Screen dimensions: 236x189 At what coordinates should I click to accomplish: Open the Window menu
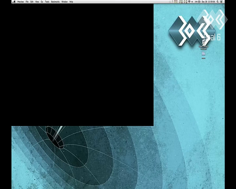tap(65, 2)
